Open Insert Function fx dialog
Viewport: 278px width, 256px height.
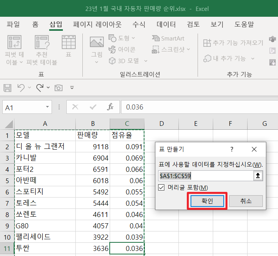110,107
